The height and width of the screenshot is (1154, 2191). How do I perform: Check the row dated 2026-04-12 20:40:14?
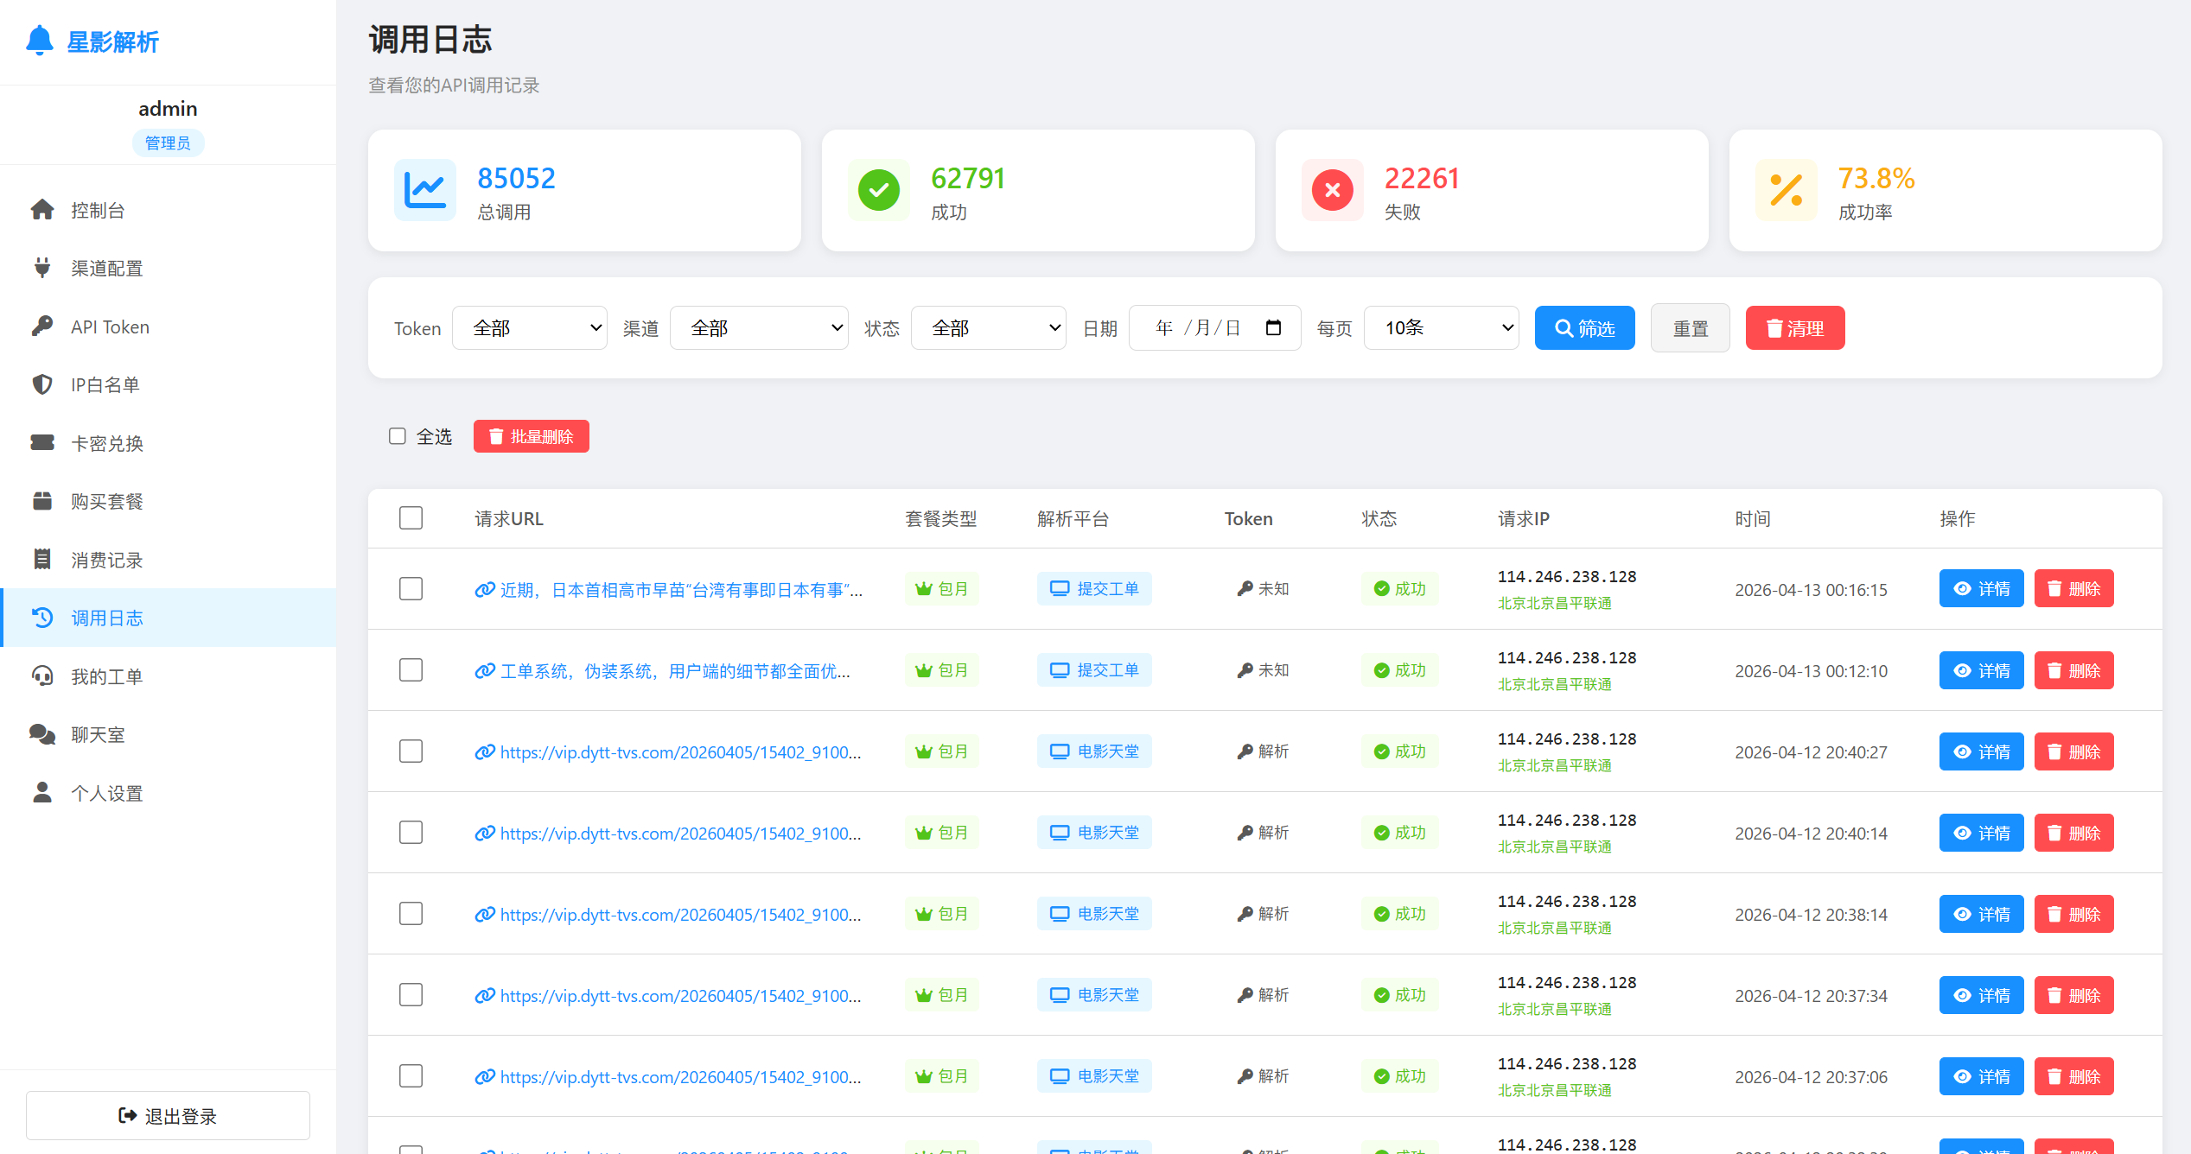click(x=411, y=833)
